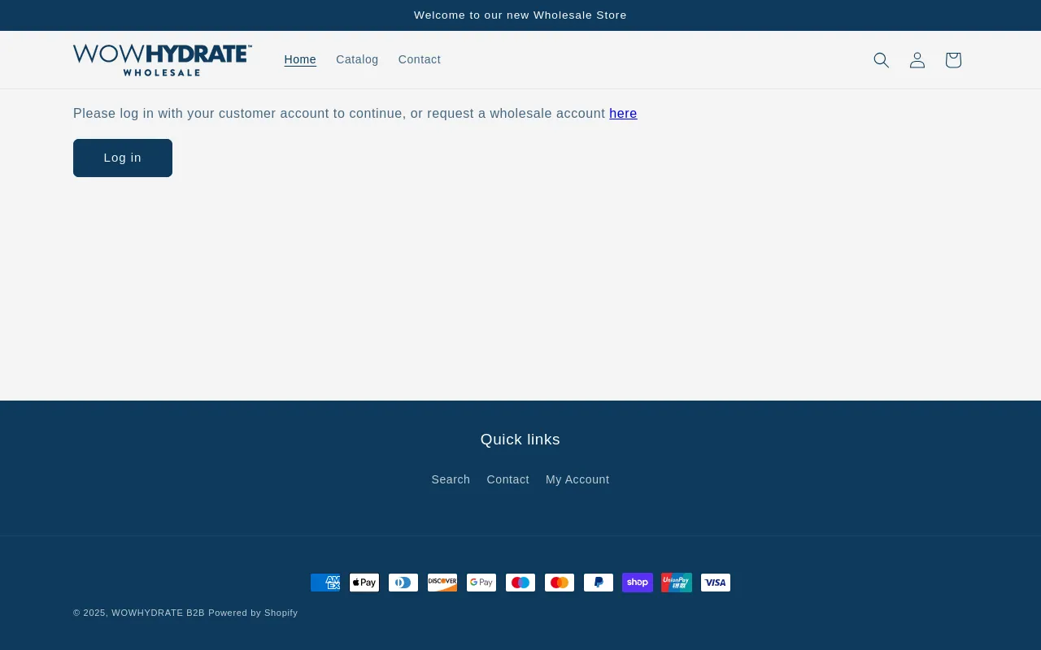Click the Google Pay payment icon

coord(481,583)
